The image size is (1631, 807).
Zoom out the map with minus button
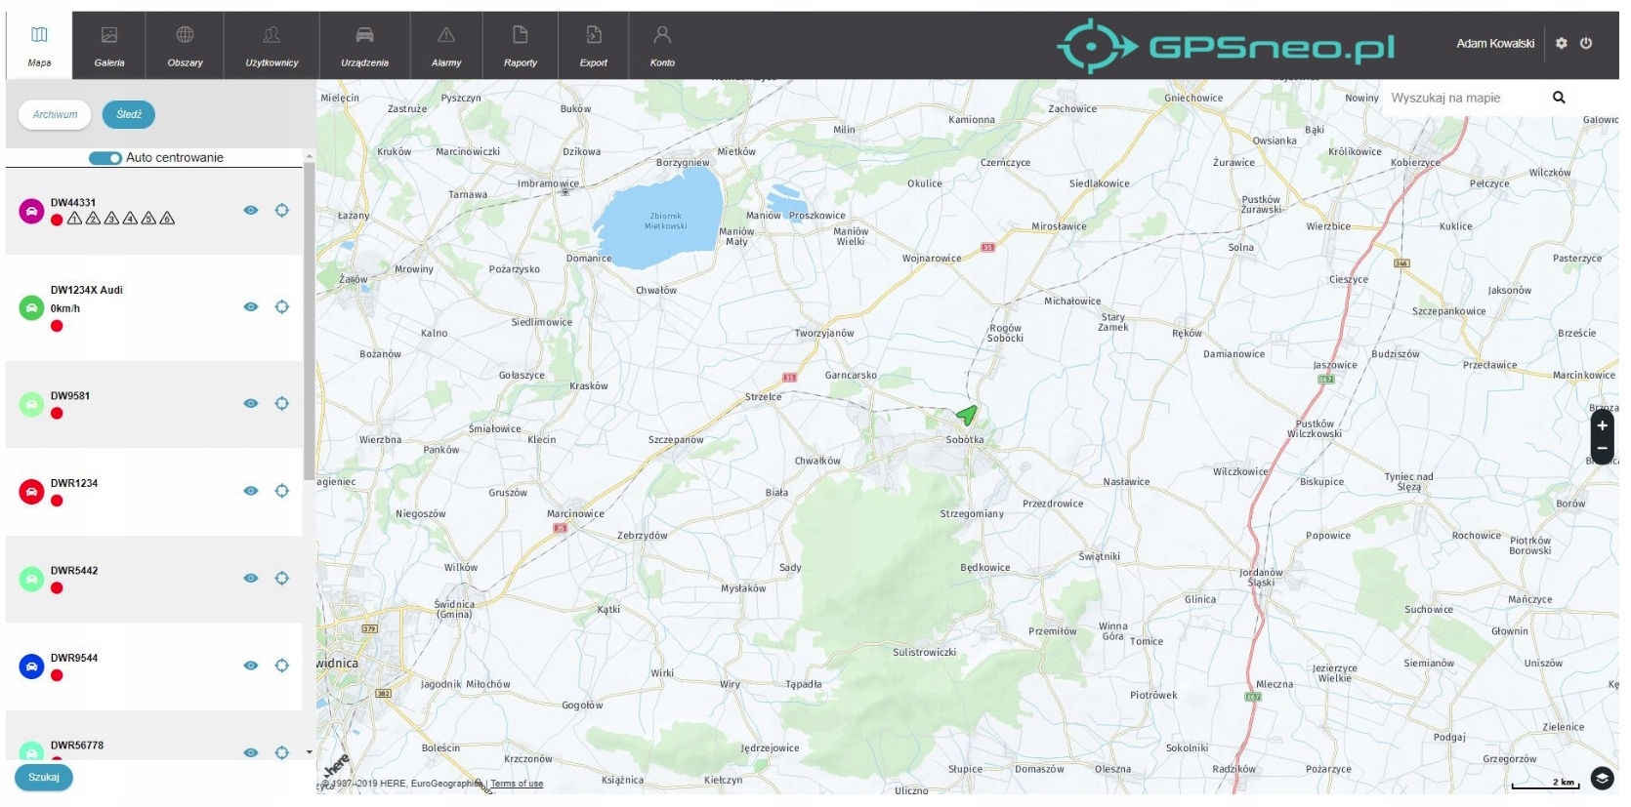1602,449
